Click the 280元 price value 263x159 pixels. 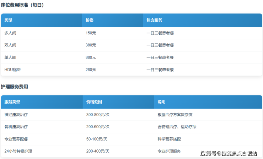pyautogui.click(x=91, y=70)
